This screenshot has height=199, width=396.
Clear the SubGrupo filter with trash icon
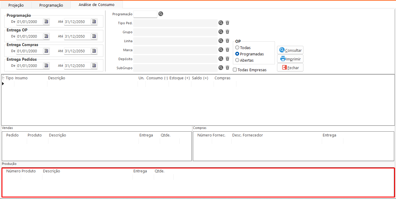(x=227, y=68)
